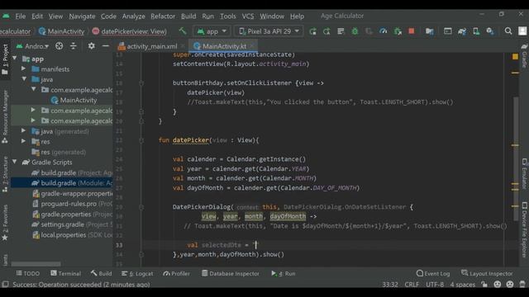Open the Database Inspector tool window
The height and width of the screenshot is (297, 529).
pyautogui.click(x=231, y=273)
